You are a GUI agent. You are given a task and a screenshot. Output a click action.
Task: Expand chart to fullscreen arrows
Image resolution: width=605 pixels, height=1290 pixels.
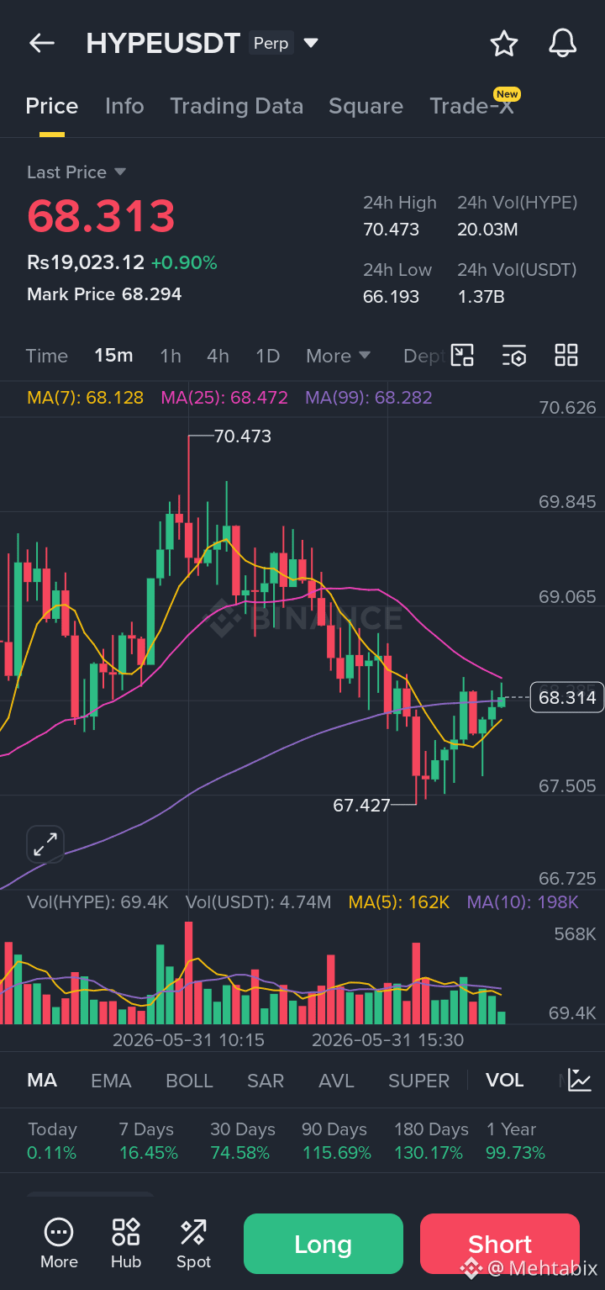[45, 843]
